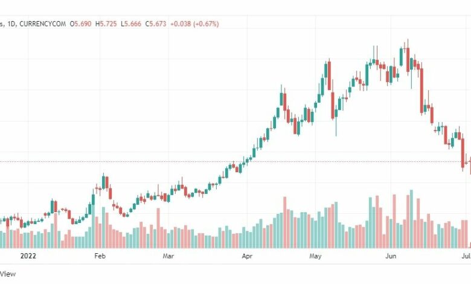The height and width of the screenshot is (284, 471).
Task: Click the TradingView logo text at bottom left
Action: 8,274
